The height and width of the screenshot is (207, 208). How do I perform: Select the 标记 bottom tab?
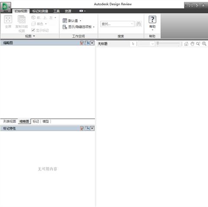pyautogui.click(x=36, y=121)
